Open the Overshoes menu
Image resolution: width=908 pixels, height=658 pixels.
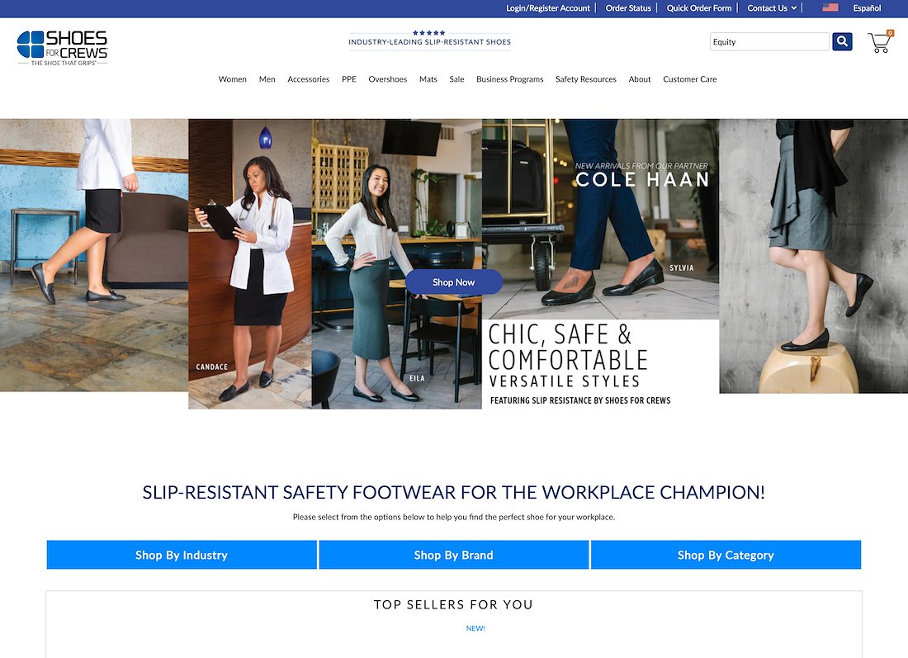point(387,79)
